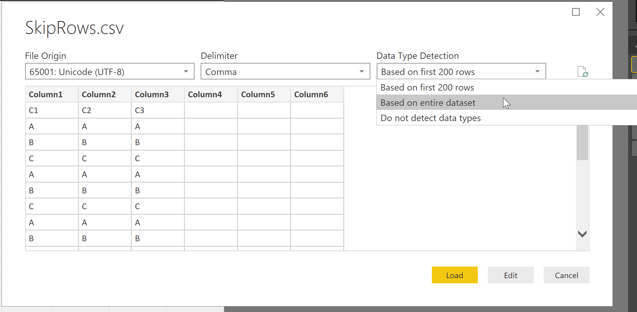Click scroll down arrow in preview
Image resolution: width=637 pixels, height=312 pixels.
click(x=582, y=234)
